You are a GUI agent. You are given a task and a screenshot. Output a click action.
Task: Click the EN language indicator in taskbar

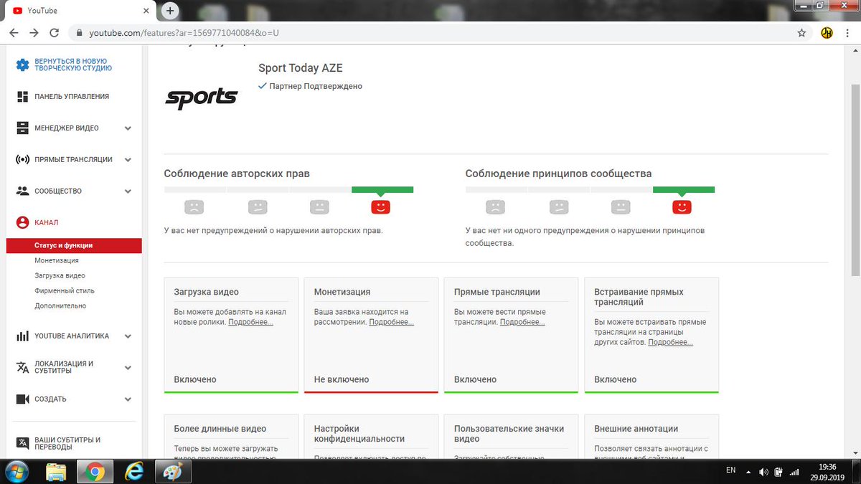[x=730, y=470]
